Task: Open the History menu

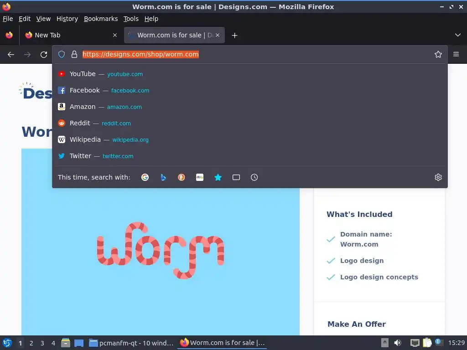Action: tap(67, 19)
